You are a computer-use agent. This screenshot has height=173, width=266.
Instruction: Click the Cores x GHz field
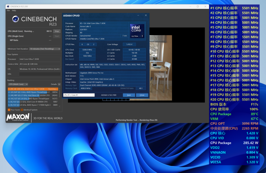coord(40,64)
